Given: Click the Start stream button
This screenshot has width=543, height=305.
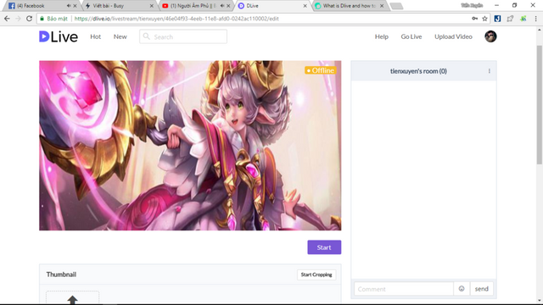Looking at the screenshot, I should click(324, 247).
